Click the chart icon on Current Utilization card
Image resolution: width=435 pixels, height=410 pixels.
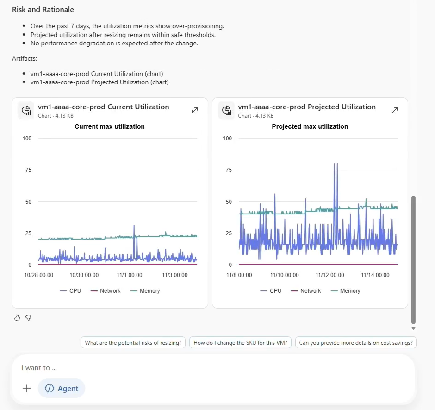26,110
